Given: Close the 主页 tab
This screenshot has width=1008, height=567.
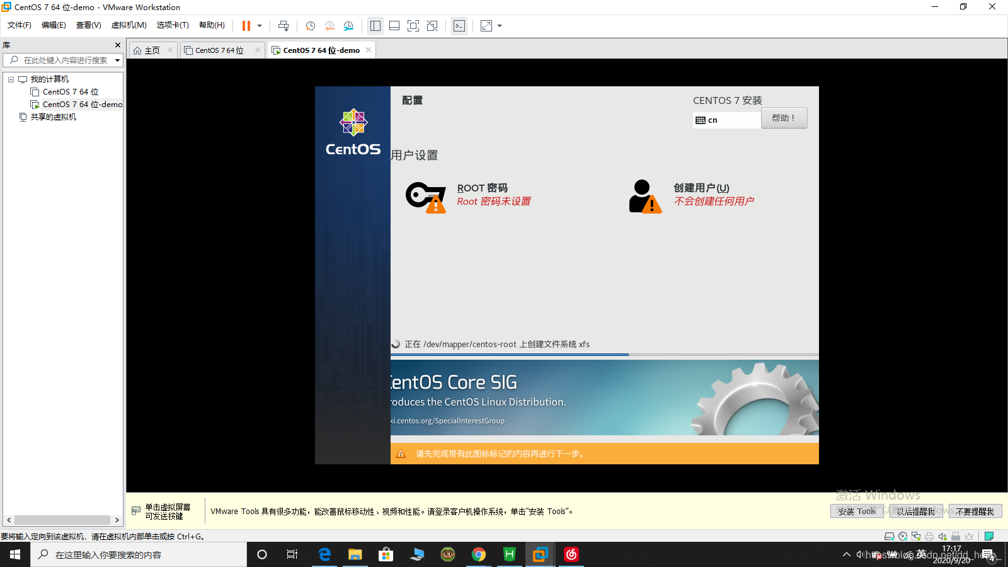Looking at the screenshot, I should [170, 50].
